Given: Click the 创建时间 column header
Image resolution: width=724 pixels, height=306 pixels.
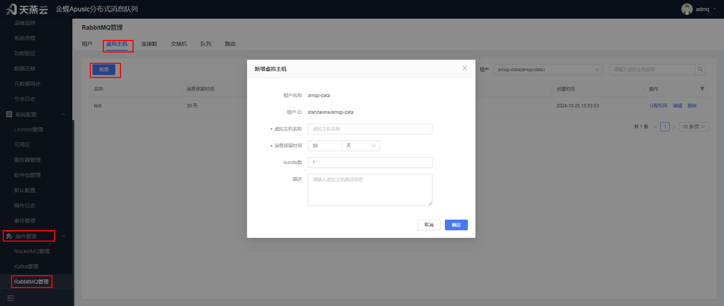Looking at the screenshot, I should click(566, 89).
